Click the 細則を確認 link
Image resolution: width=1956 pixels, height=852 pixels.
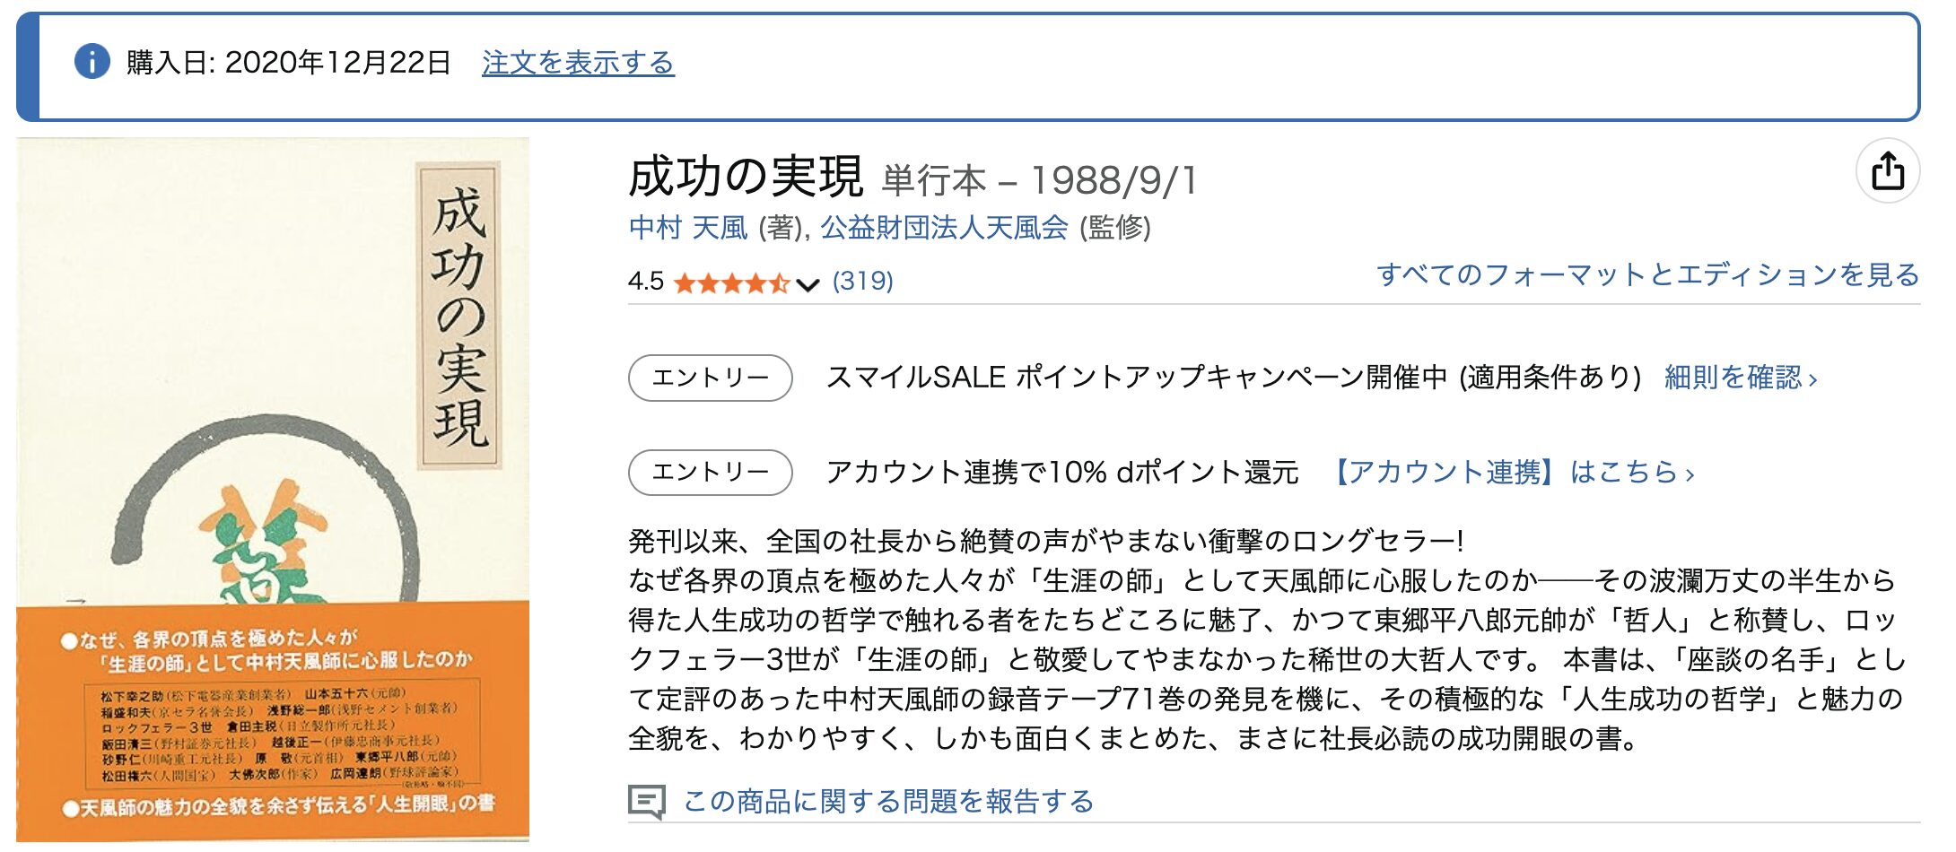point(1740,378)
